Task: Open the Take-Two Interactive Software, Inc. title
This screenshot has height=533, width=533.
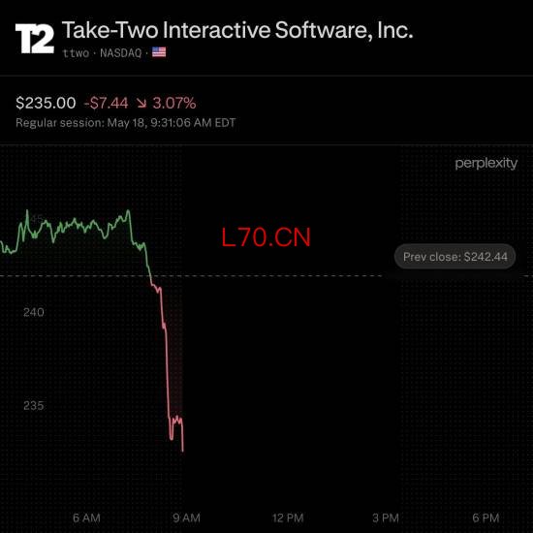Action: click(237, 30)
